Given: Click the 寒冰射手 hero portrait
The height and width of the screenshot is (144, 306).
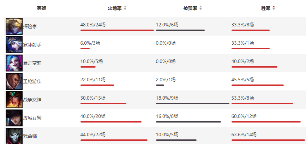Looking at the screenshot, I should 14,45.
